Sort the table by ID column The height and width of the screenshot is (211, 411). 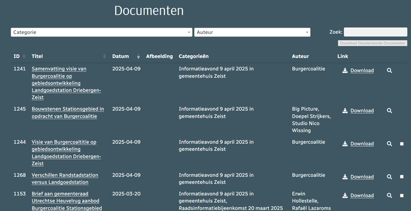(19, 56)
